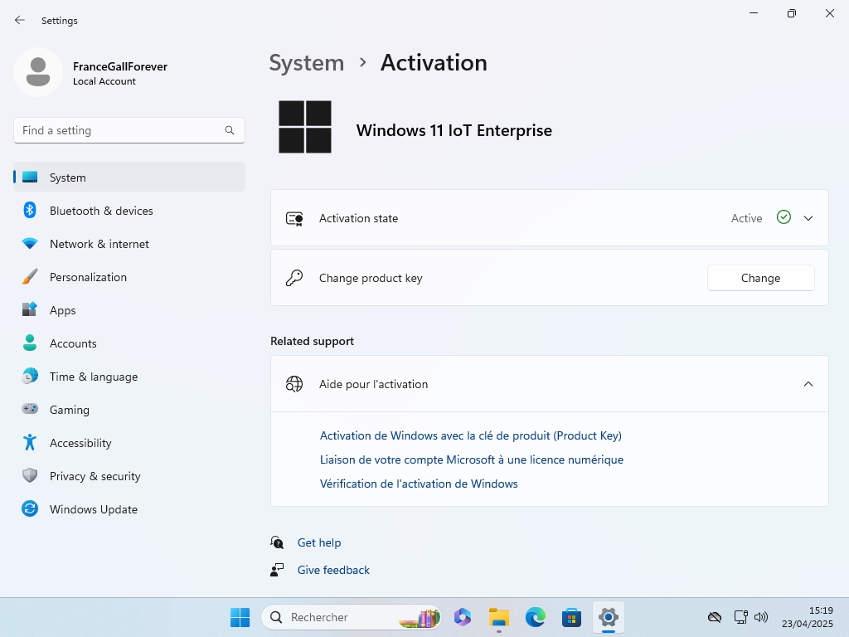
Task: Open Vérification de l'activation de Windows link
Action: (x=419, y=484)
